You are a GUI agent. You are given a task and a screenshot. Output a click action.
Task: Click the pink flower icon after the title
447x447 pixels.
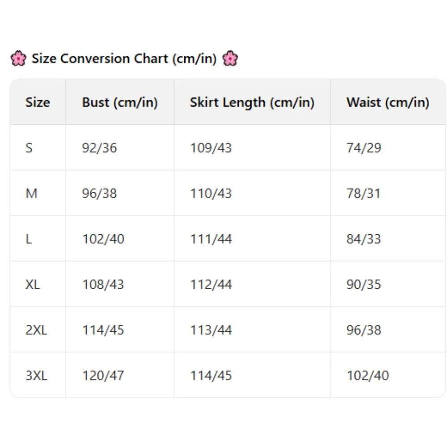tap(230, 59)
